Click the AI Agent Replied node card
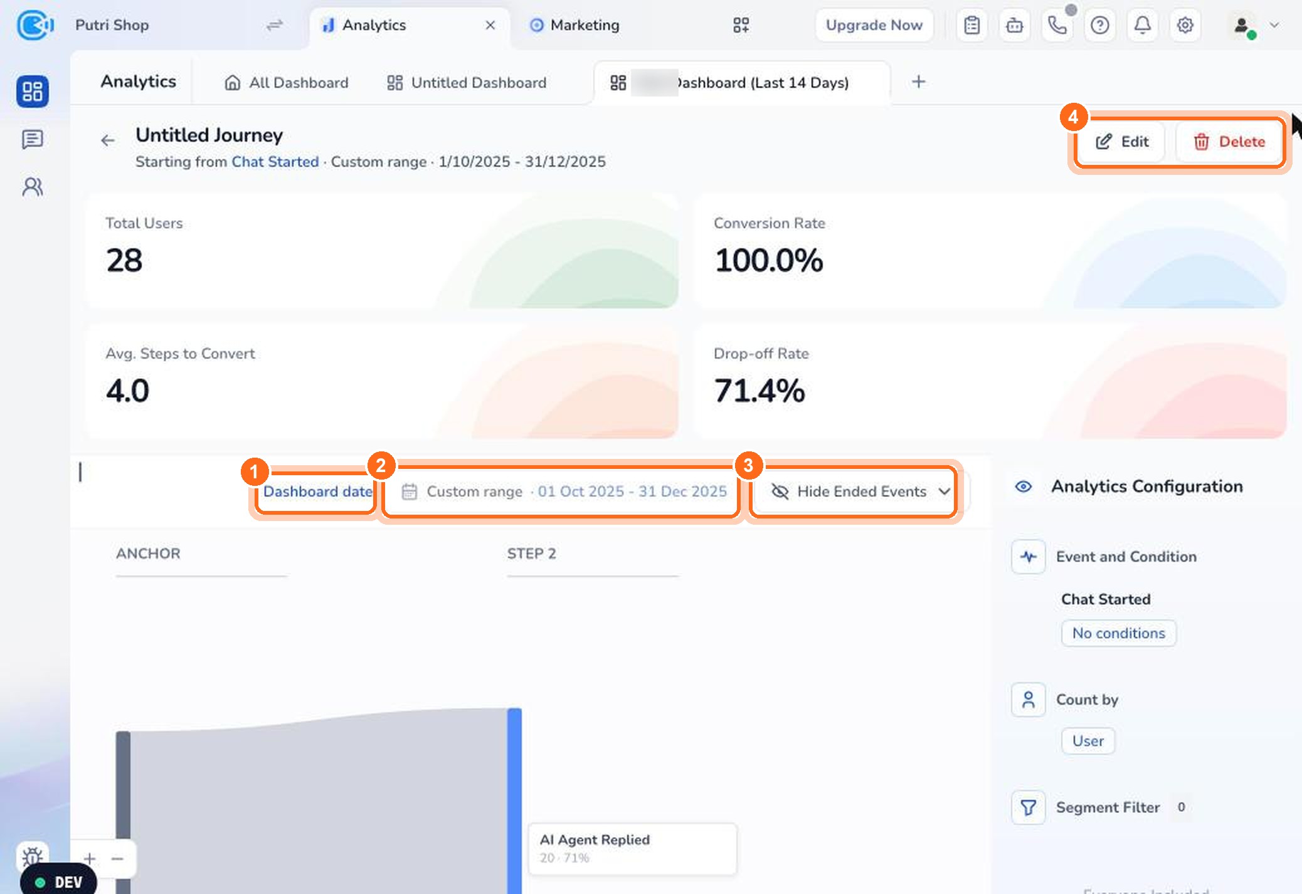The image size is (1302, 894). [632, 849]
